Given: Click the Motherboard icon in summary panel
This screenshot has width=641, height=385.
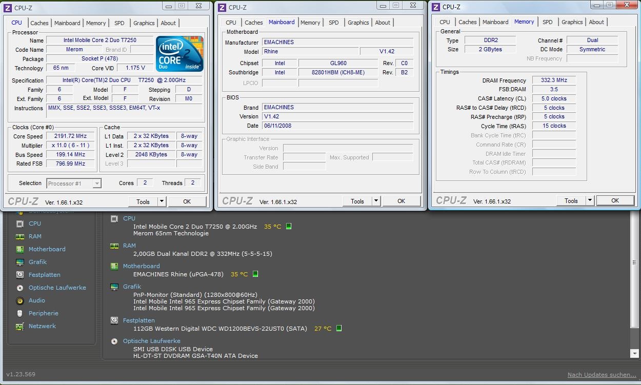Looking at the screenshot, I should pos(114,266).
